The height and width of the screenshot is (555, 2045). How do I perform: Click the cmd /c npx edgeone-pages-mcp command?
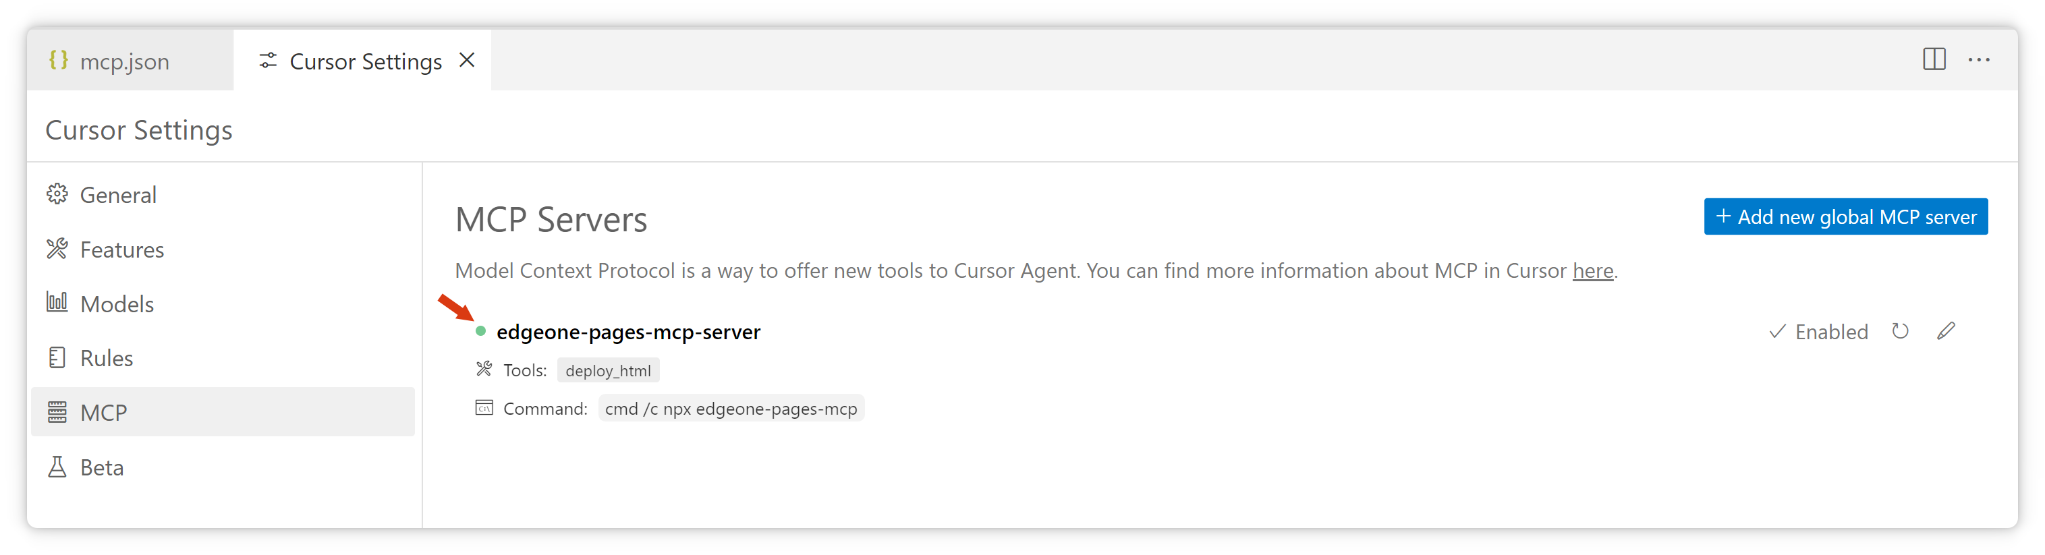tap(730, 409)
